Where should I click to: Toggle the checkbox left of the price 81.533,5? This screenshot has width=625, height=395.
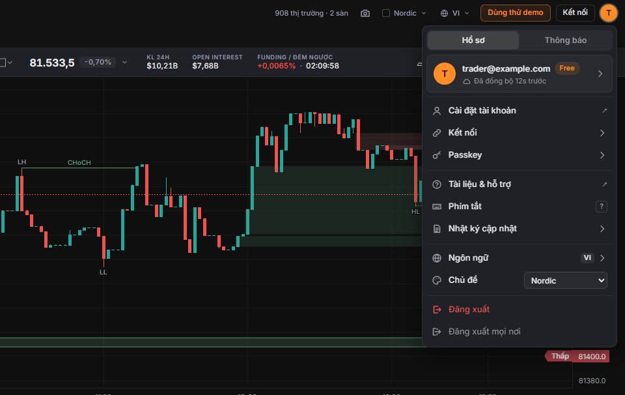[x=3, y=62]
